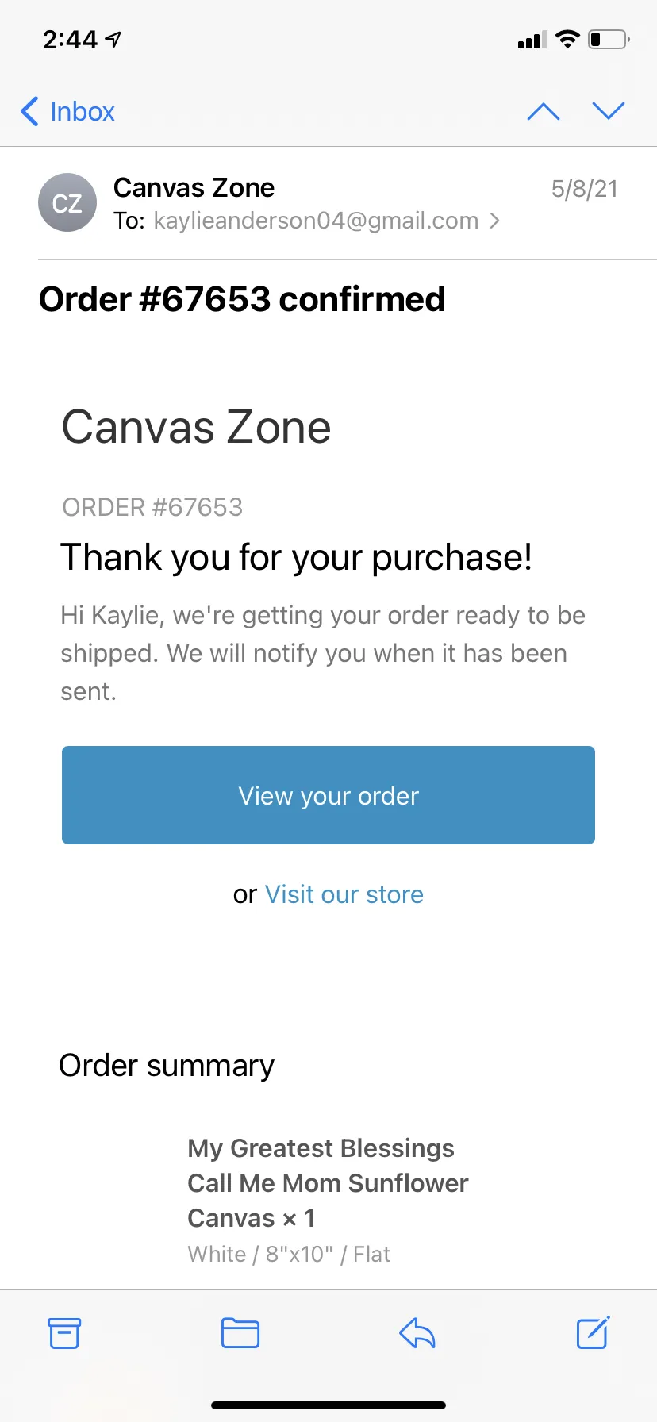Tap the CZ sender avatar
Image resolution: width=657 pixels, height=1422 pixels.
(x=67, y=202)
